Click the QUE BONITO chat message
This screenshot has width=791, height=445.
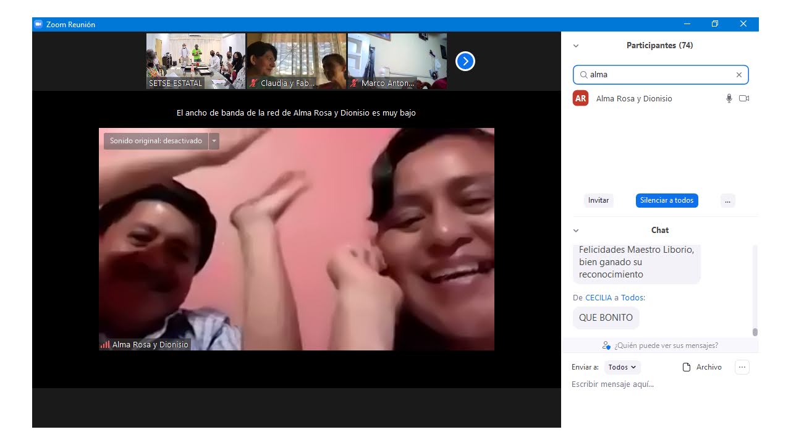[606, 318]
